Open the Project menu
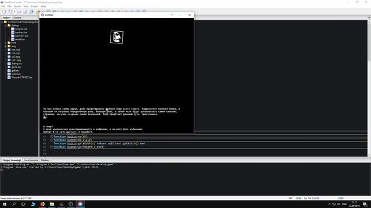Screen dimensions: 371x208 click(x=35, y=6)
